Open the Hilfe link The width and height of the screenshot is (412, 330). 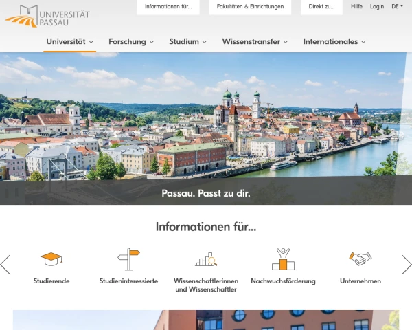click(356, 6)
